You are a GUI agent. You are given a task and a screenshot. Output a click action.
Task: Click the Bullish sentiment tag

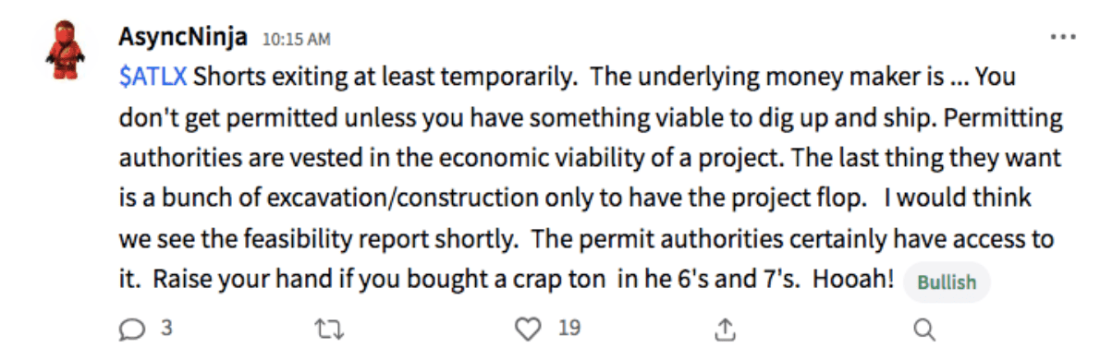point(947,282)
